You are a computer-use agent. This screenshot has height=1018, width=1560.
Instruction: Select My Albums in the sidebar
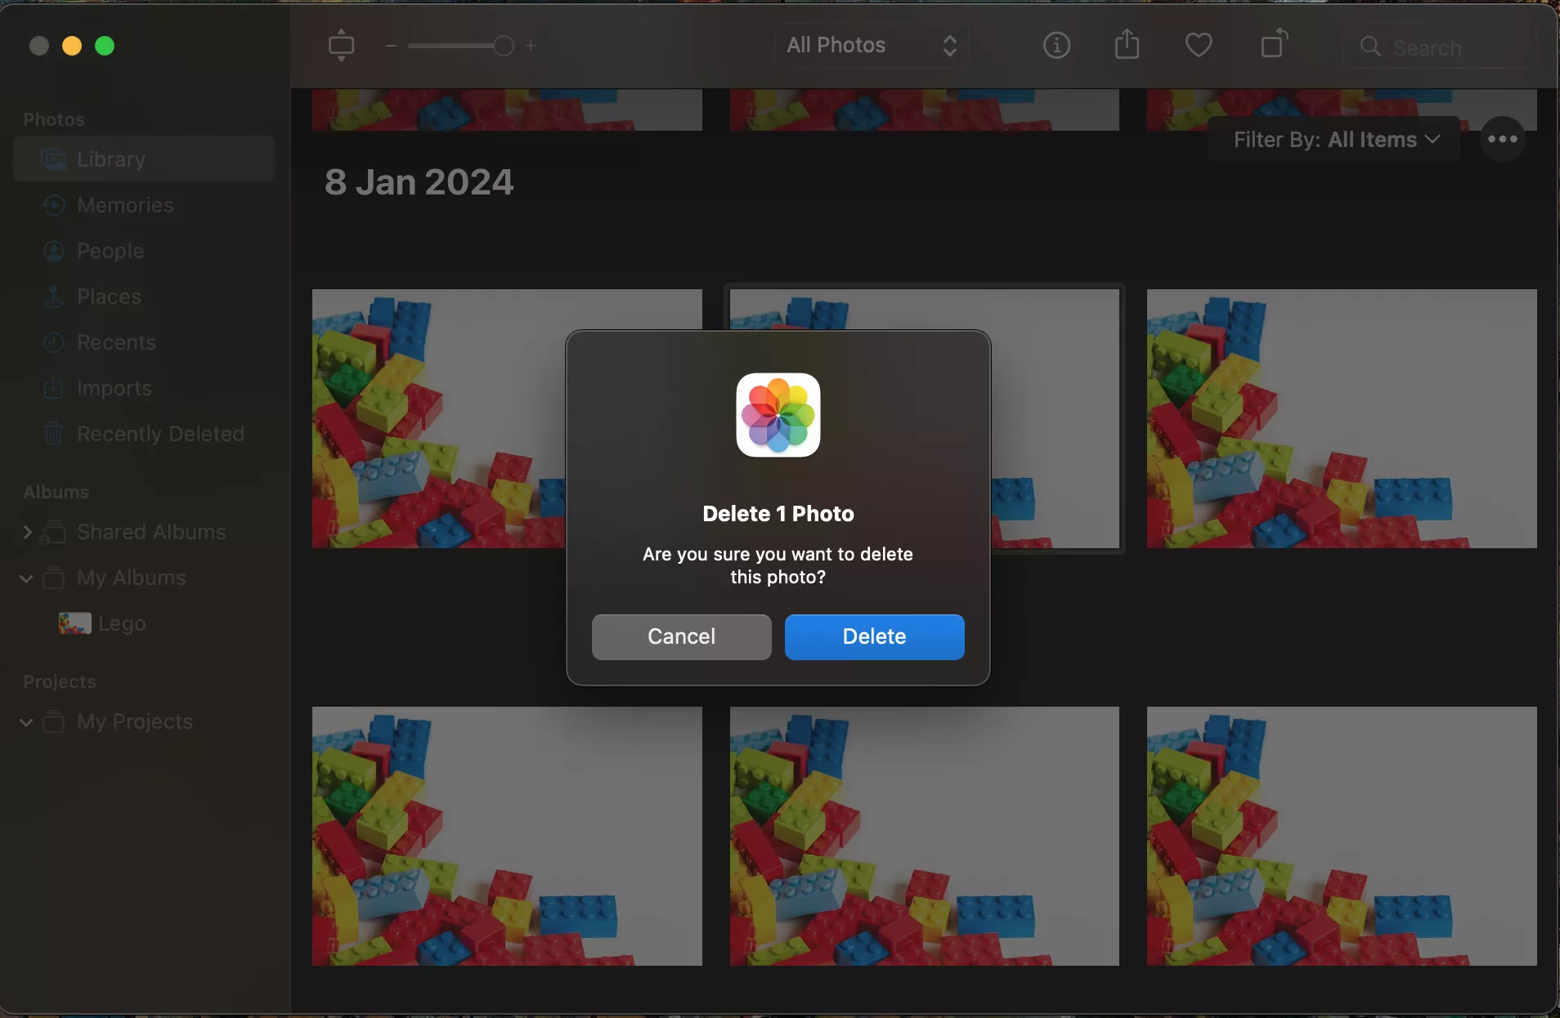tap(144, 578)
